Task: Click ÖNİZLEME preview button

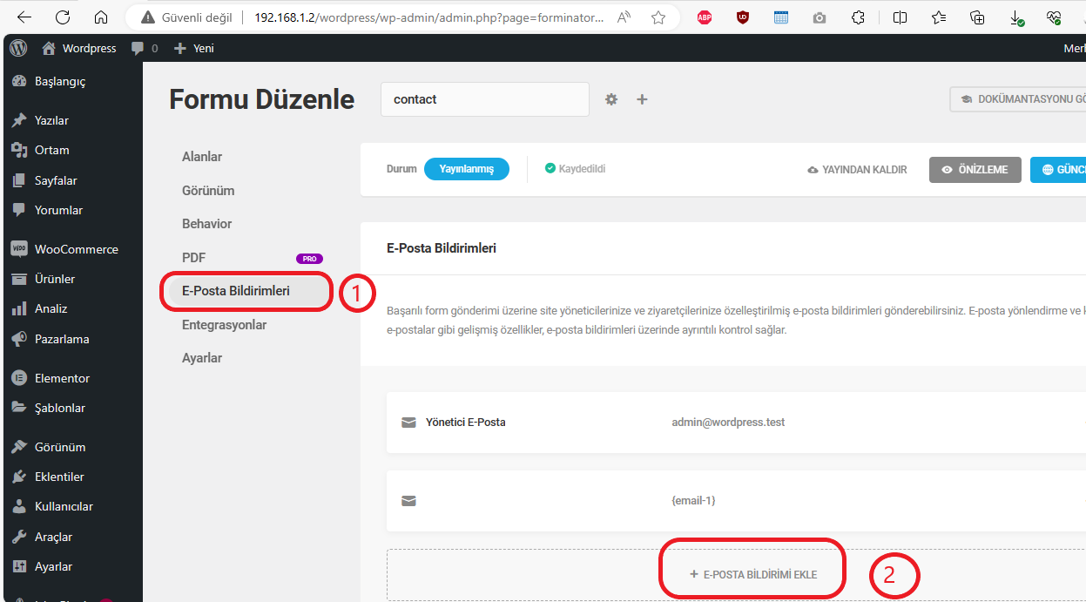Action: [975, 170]
